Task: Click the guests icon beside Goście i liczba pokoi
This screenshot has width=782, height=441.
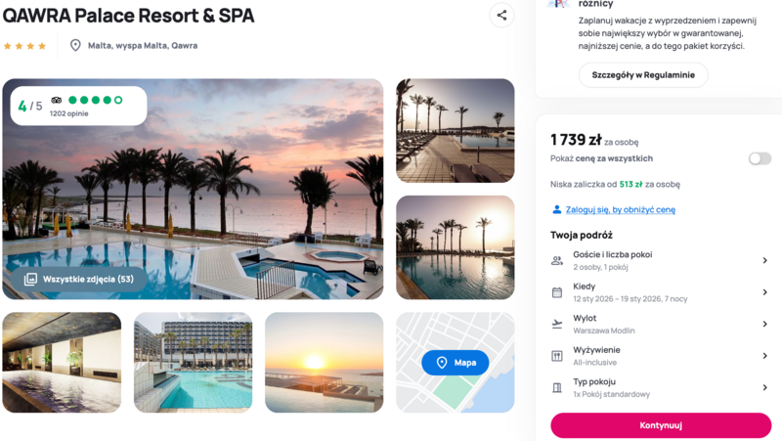Action: coord(557,260)
